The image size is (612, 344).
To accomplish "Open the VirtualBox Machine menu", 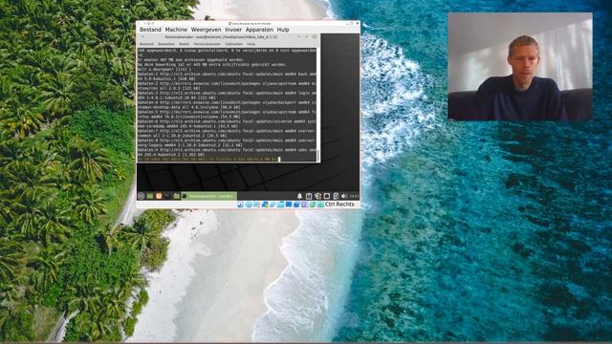I will click(176, 30).
